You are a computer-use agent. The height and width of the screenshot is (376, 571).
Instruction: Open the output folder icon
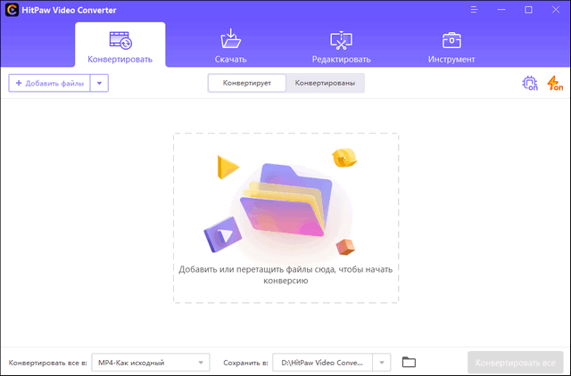(x=409, y=362)
